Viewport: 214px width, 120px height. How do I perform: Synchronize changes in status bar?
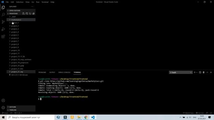[x=11, y=113]
